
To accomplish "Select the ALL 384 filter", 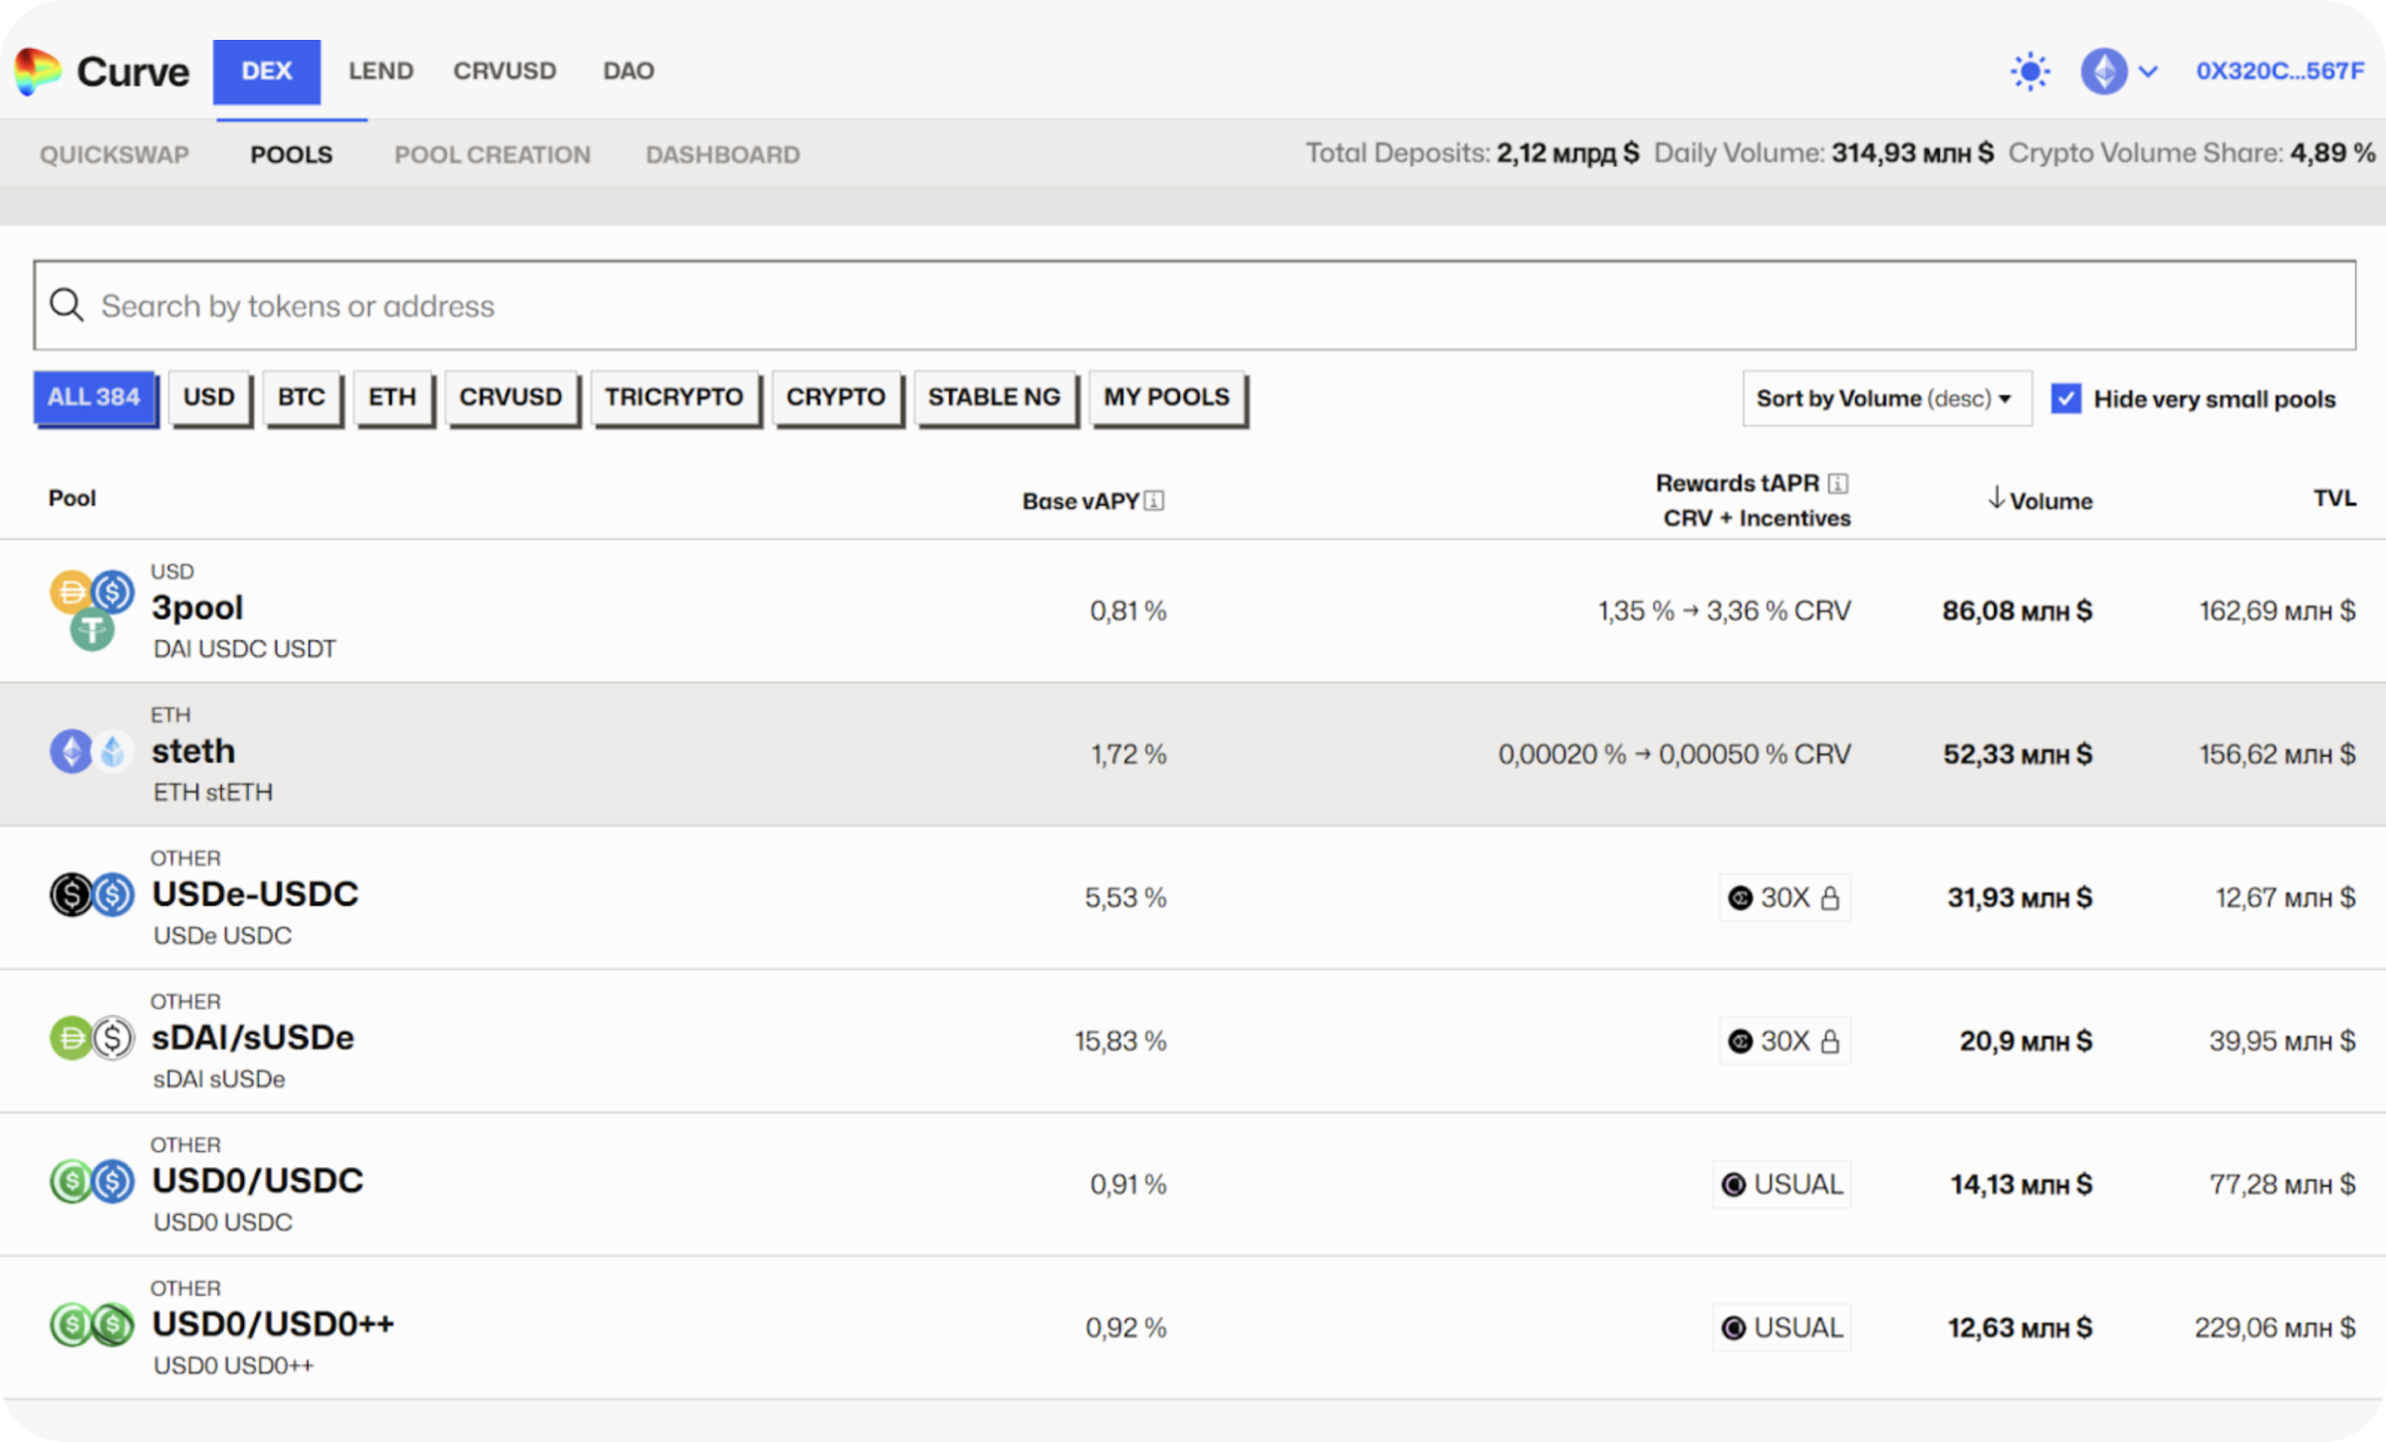I will point(95,397).
